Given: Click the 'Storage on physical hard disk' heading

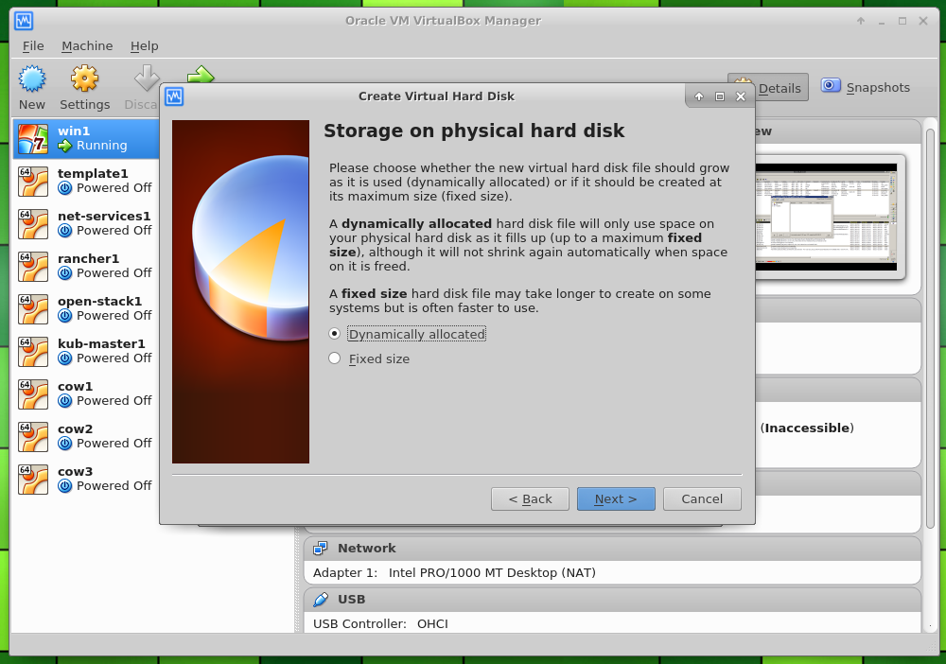Looking at the screenshot, I should tap(474, 131).
